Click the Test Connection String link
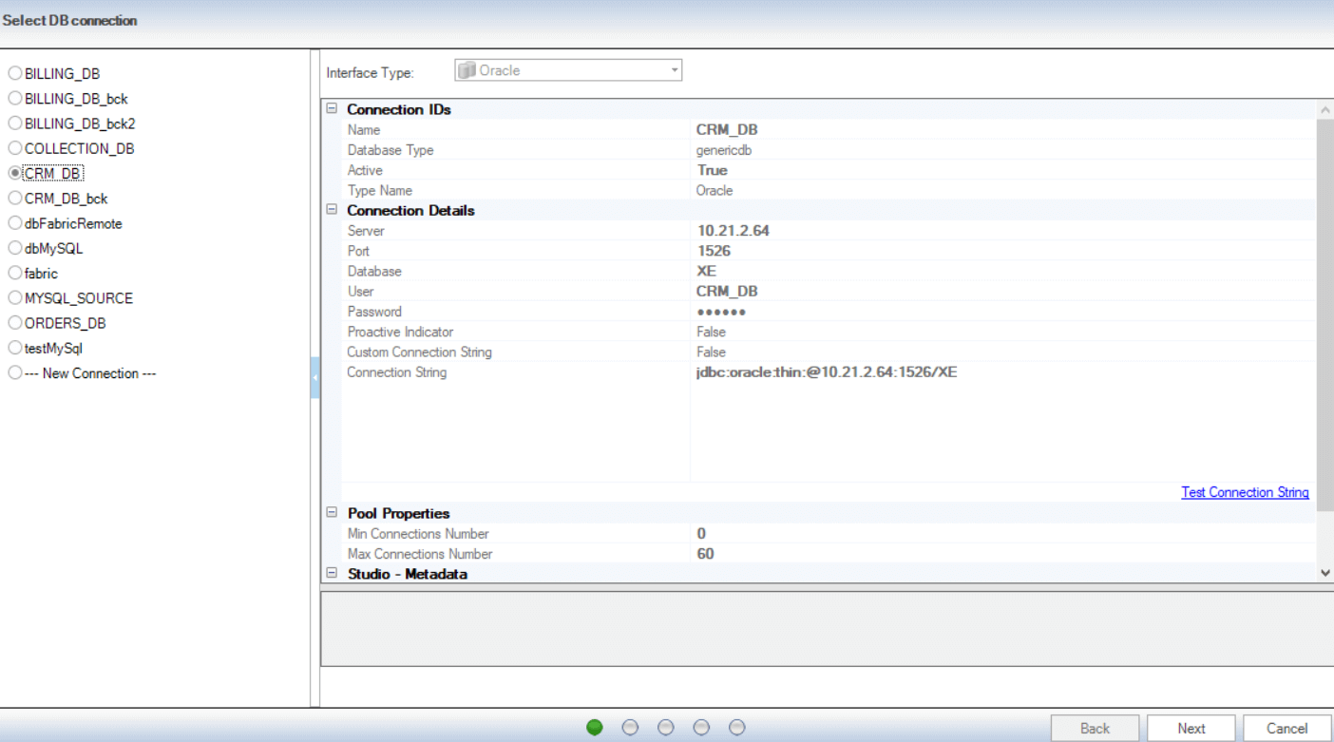 click(1245, 492)
